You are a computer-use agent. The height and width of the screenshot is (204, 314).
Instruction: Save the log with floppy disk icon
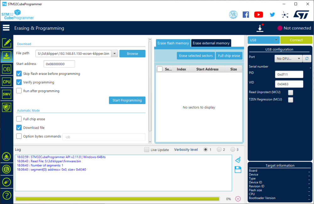click(238, 170)
